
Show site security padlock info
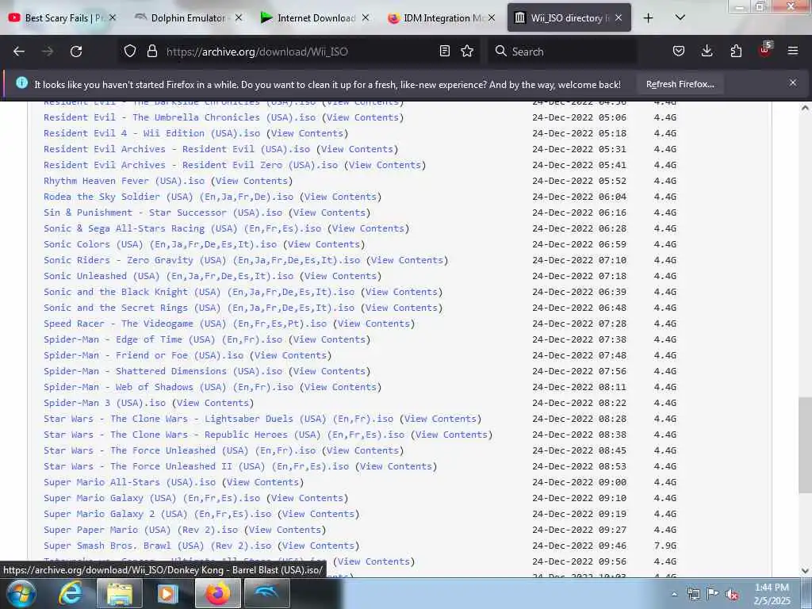pos(151,51)
